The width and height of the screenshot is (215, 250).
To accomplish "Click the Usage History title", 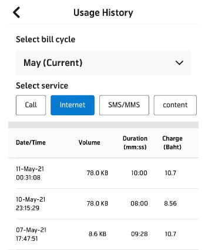I will [103, 13].
